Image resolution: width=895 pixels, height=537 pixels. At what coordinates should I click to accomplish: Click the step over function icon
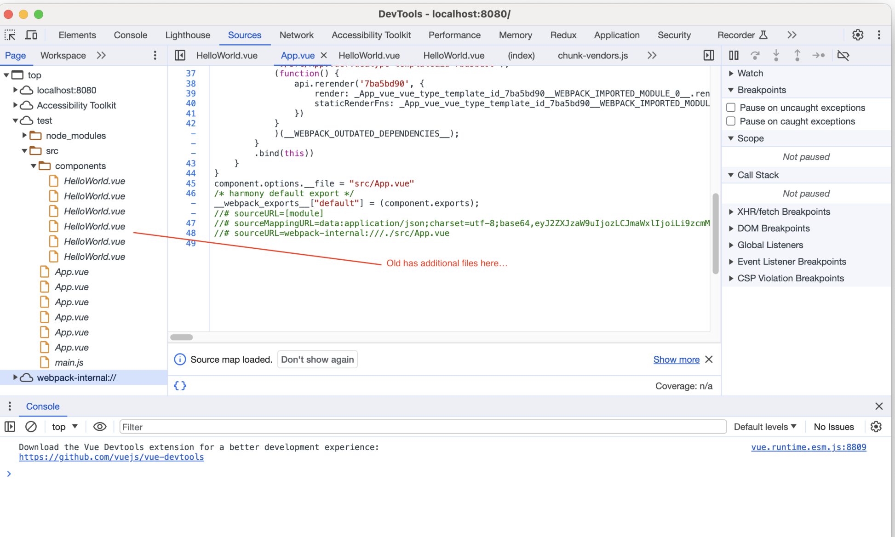pyautogui.click(x=755, y=55)
